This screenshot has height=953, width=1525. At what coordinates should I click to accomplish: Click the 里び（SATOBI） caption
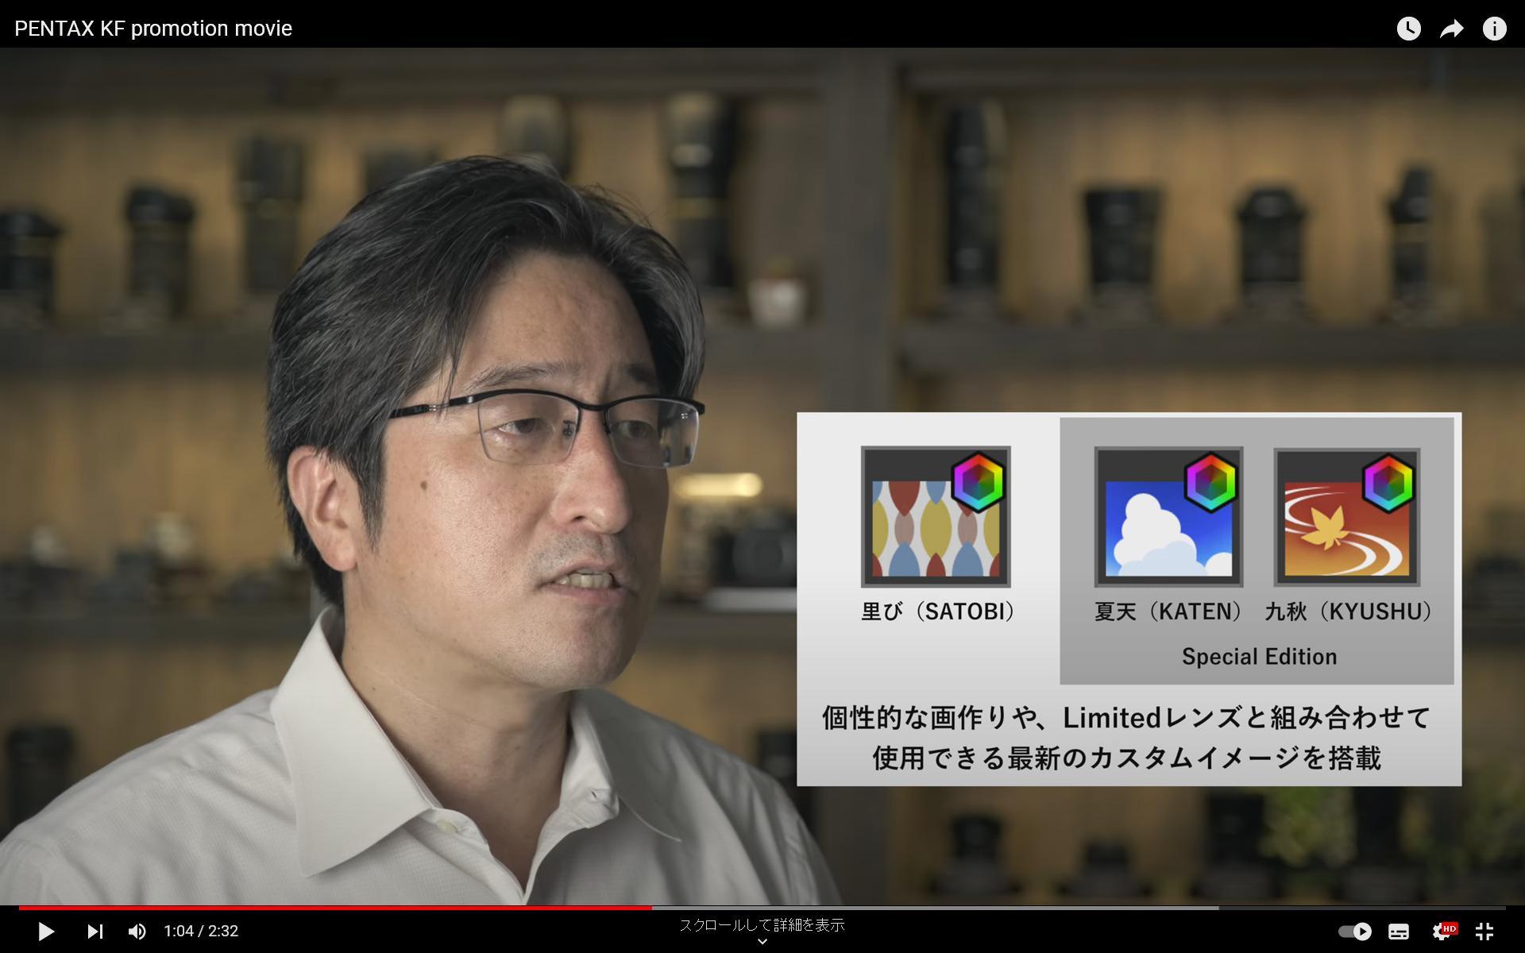click(938, 612)
